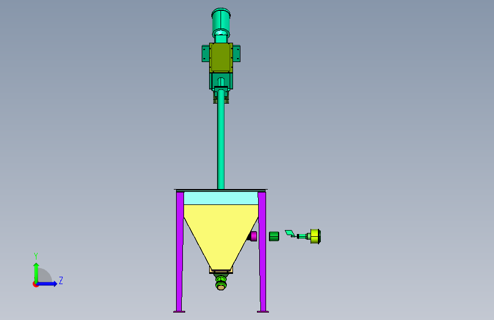Click the Y axis label
Image resolution: width=494 pixels, height=320 pixels.
(x=36, y=256)
